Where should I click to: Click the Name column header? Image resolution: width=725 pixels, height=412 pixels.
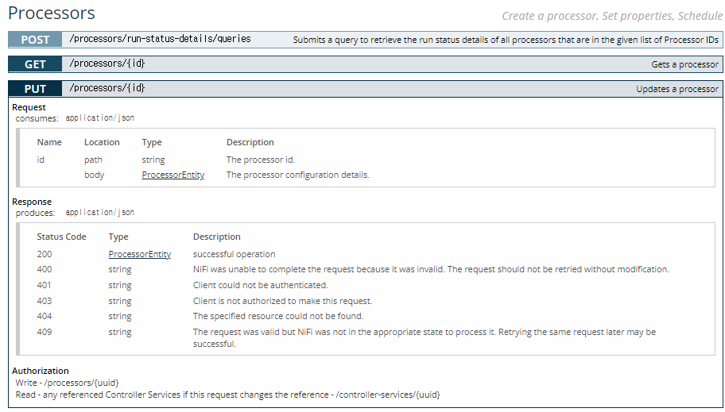pos(49,142)
